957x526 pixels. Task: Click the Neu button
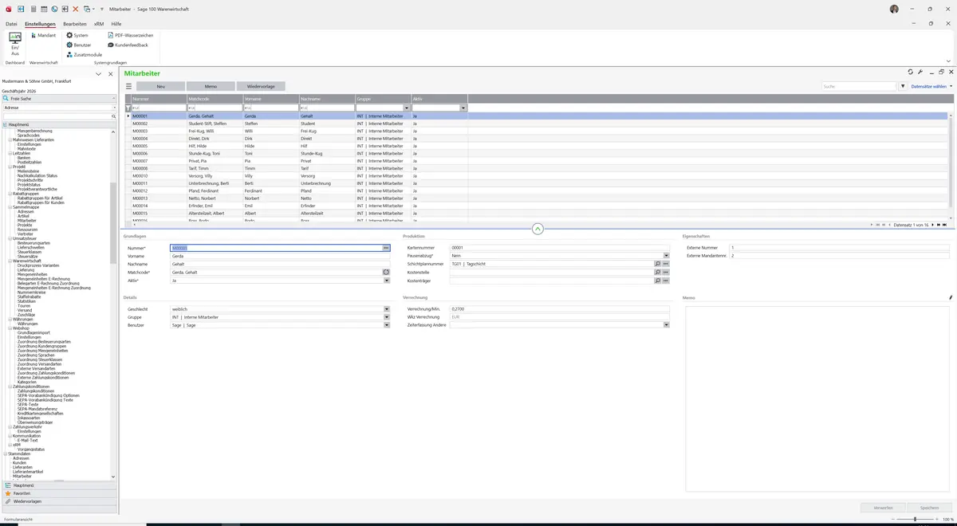(160, 86)
